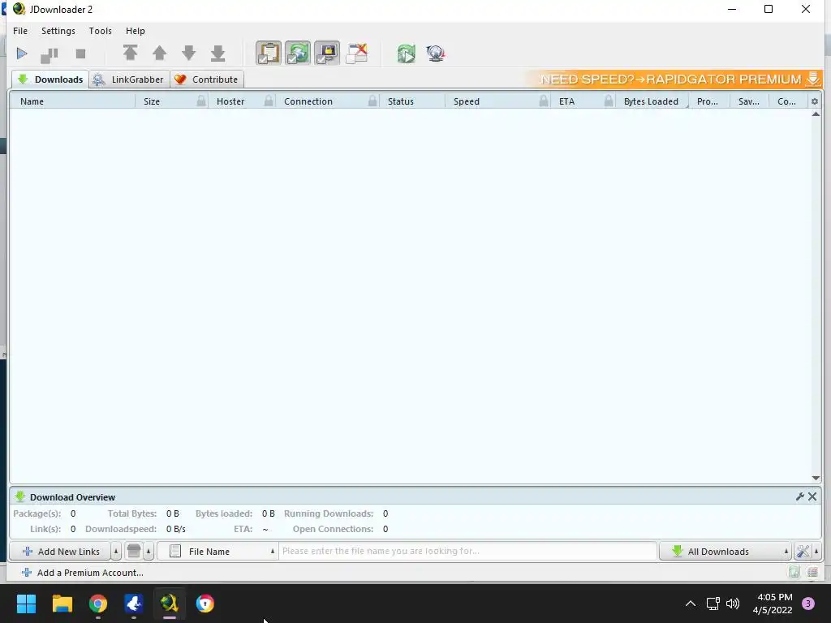Open the notification center badge

click(808, 604)
